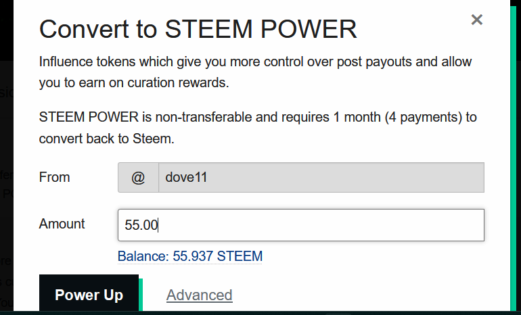Screen dimensions: 521x315
Task: Click the Convert to STEEM POWER heading
Action: (198, 29)
